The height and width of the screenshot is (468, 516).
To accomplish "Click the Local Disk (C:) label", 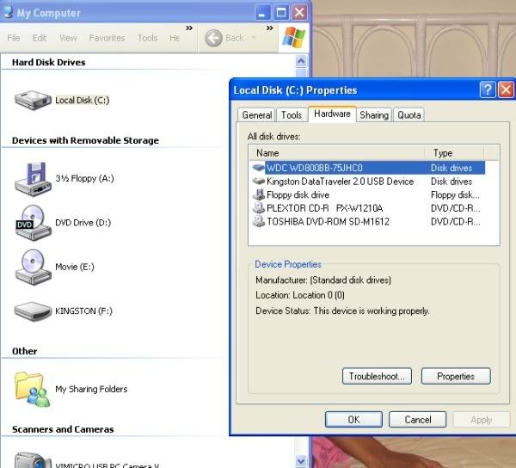I will point(83,100).
